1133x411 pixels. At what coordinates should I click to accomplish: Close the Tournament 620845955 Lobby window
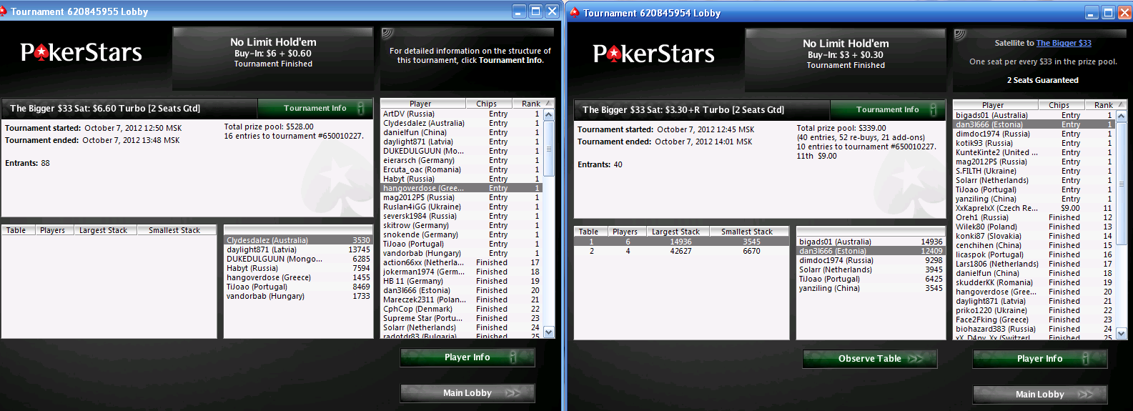[x=552, y=11]
